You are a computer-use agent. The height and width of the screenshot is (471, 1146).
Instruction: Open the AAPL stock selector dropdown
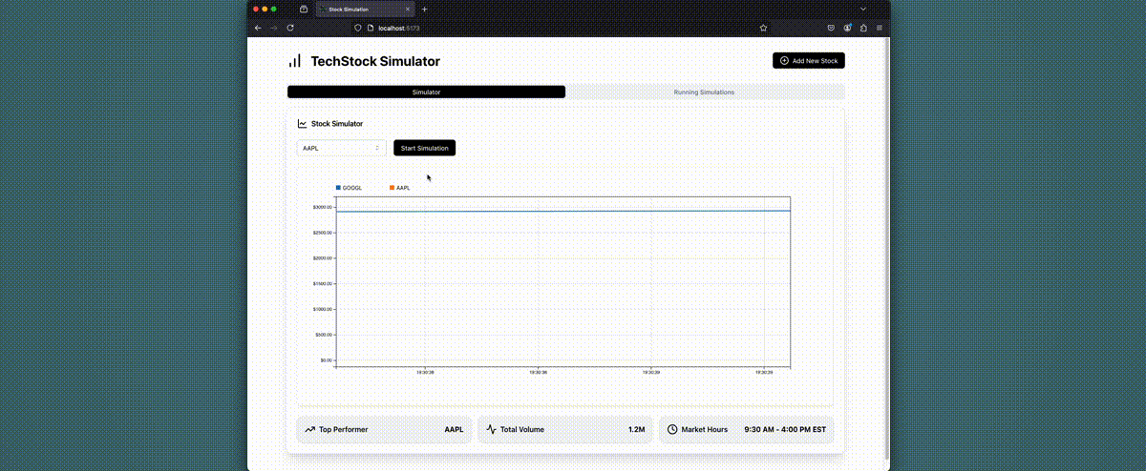pyautogui.click(x=341, y=148)
